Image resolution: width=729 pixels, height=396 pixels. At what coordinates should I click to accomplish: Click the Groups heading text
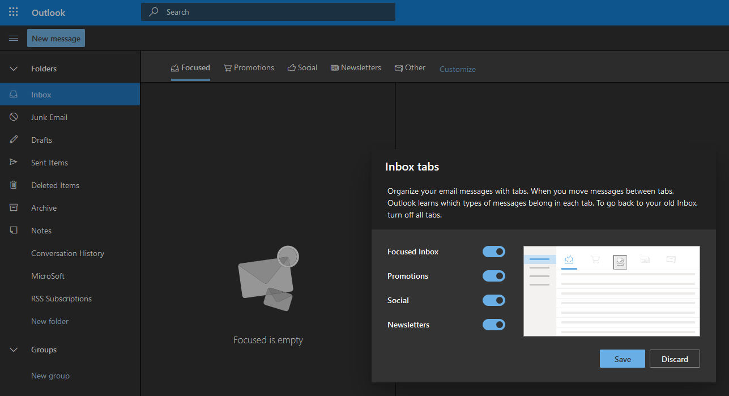pos(44,350)
